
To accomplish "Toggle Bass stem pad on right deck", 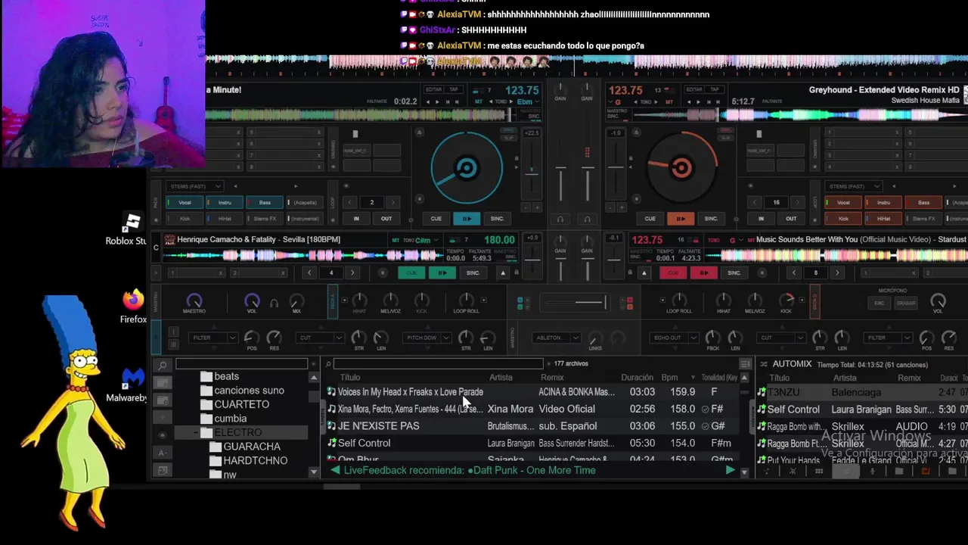I will tap(923, 203).
